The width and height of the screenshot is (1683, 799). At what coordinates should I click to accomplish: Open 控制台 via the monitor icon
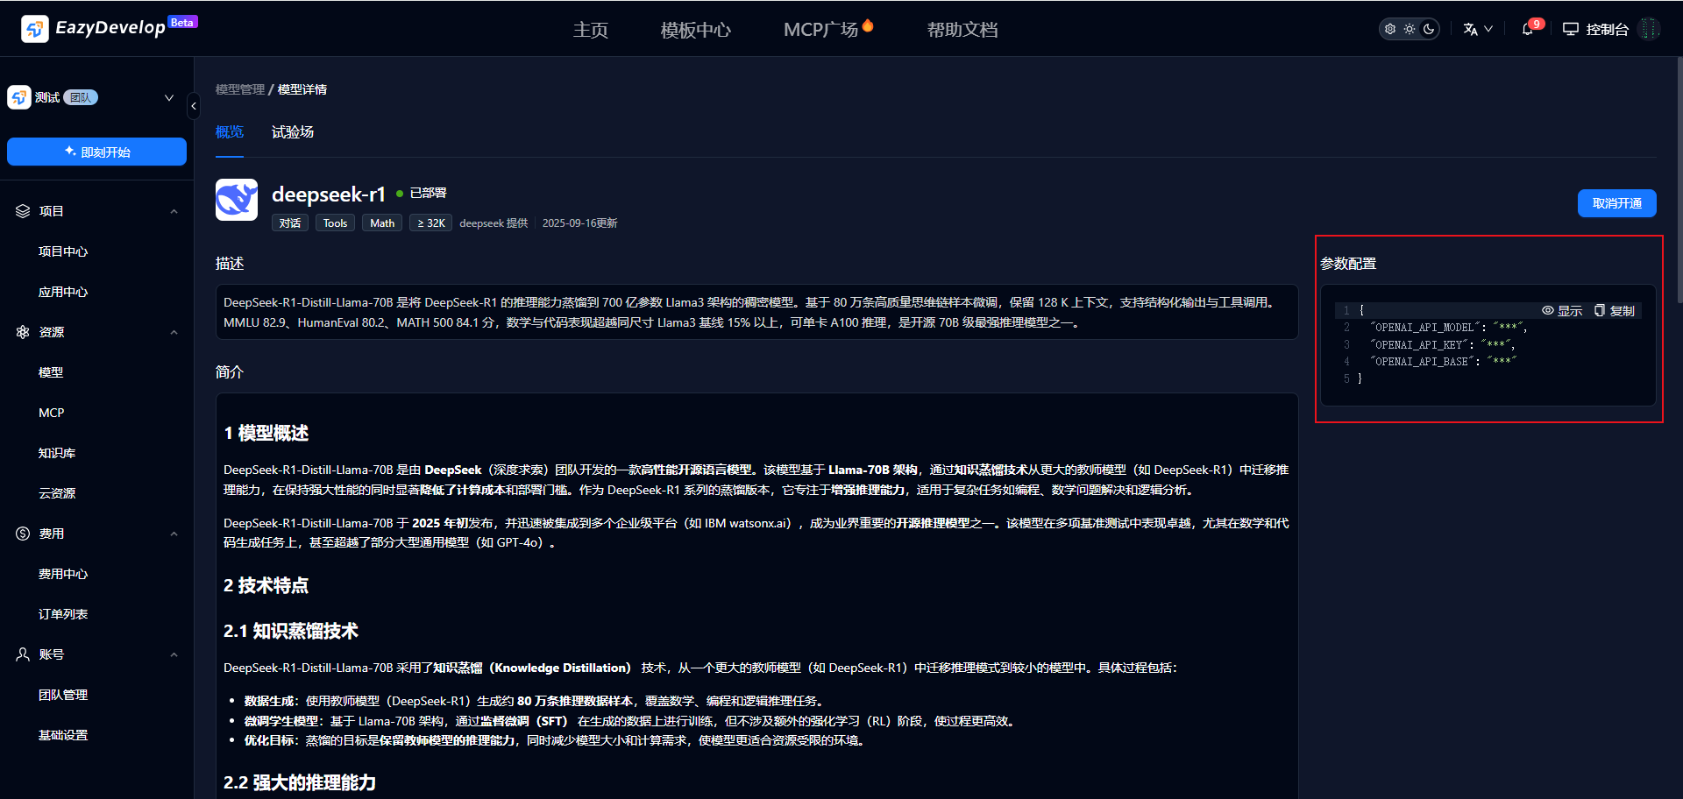click(x=1570, y=29)
